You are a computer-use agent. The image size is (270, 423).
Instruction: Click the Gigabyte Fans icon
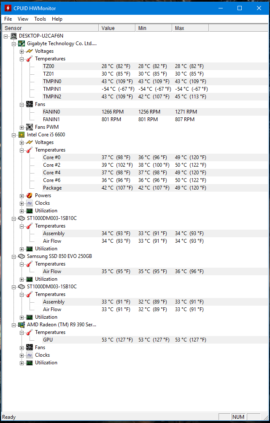click(x=30, y=104)
